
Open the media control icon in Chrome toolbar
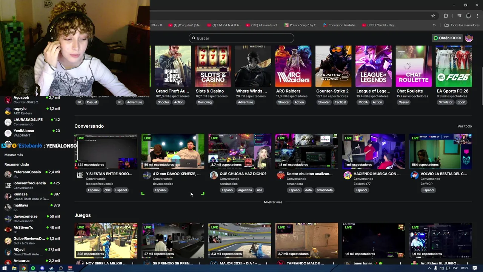tap(459, 16)
